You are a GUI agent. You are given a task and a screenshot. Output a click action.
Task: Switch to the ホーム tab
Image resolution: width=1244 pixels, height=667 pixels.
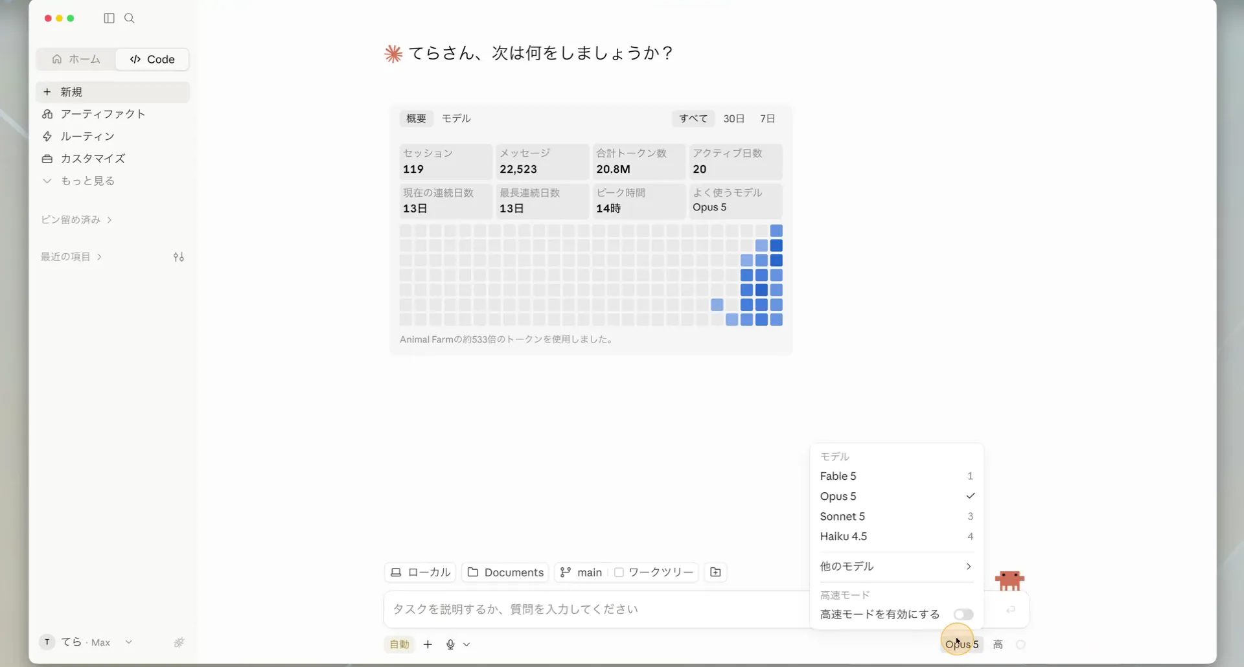[76, 59]
